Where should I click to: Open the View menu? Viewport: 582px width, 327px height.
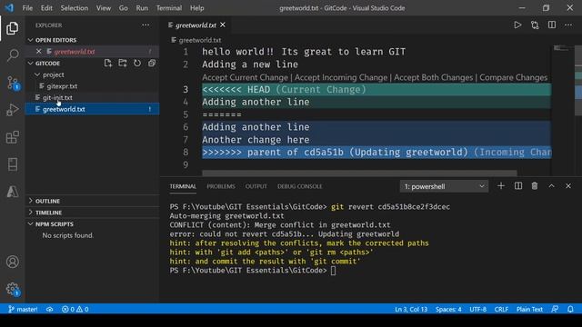click(x=103, y=8)
